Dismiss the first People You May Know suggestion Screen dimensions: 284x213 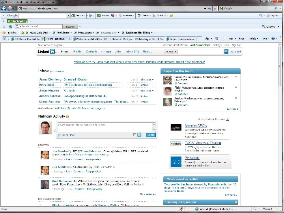click(236, 77)
